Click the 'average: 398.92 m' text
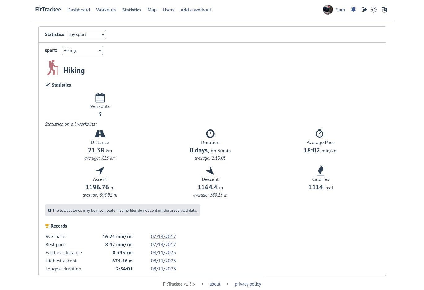This screenshot has height=290, width=424. click(x=100, y=195)
